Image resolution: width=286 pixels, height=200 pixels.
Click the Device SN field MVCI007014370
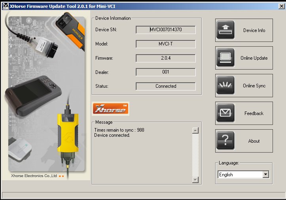(166, 30)
